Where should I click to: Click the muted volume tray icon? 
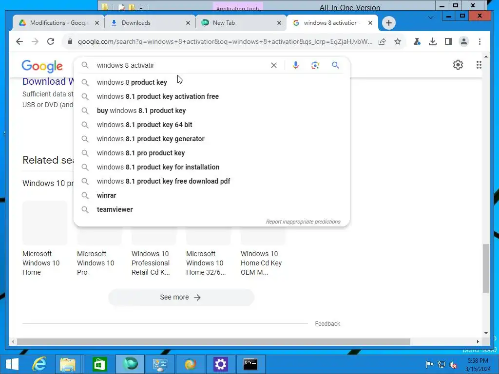pyautogui.click(x=453, y=365)
